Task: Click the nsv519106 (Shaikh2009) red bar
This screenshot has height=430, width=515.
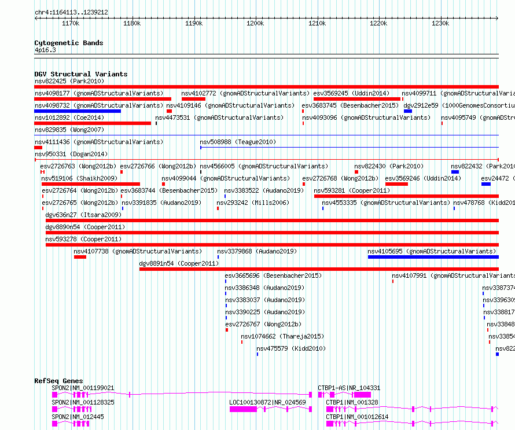Action: [x=91, y=184]
